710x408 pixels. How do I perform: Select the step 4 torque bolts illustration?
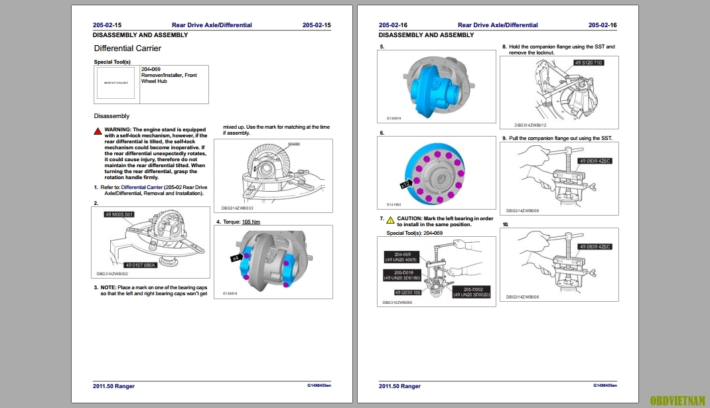pos(273,262)
